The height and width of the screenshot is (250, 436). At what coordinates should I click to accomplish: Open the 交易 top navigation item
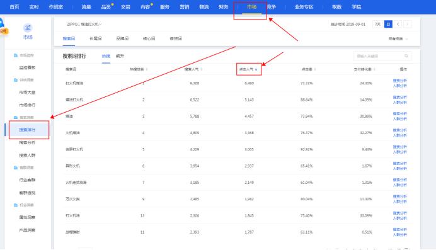[x=125, y=7]
